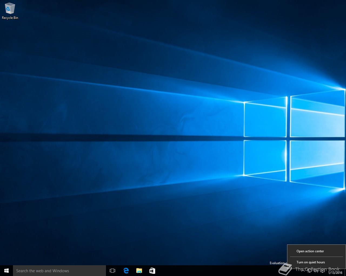Launch Microsoft Edge from the taskbar
Image resolution: width=346 pixels, height=276 pixels.
tap(126, 271)
